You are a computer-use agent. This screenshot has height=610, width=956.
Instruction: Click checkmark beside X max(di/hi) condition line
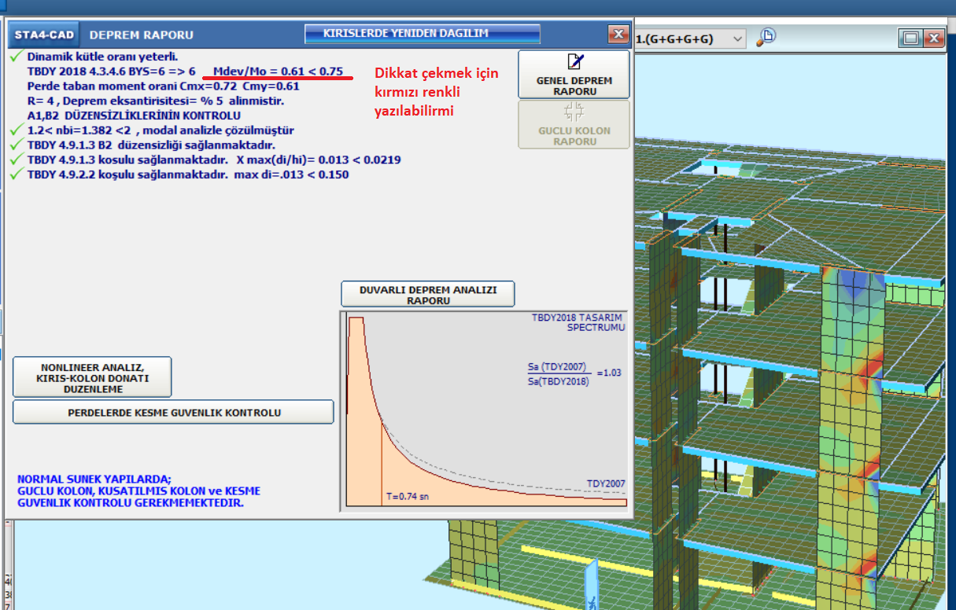pyautogui.click(x=17, y=160)
